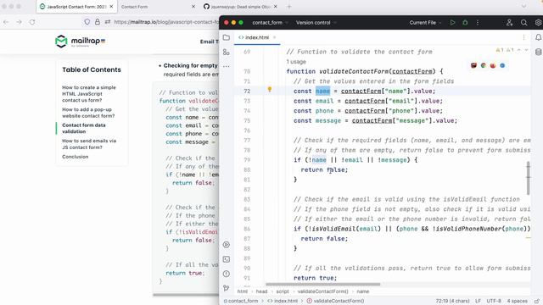Run the current file with the play icon
This screenshot has height=305, width=543.
click(x=452, y=23)
